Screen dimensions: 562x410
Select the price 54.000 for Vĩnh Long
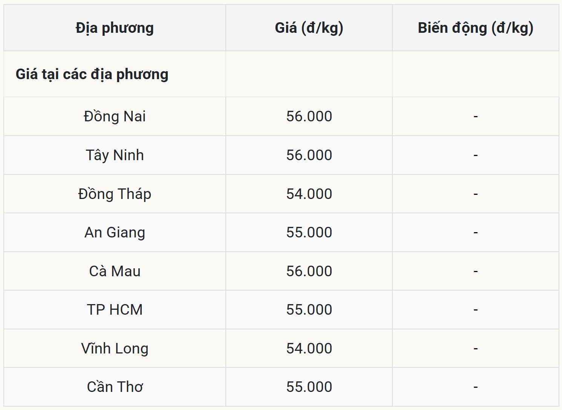point(309,349)
